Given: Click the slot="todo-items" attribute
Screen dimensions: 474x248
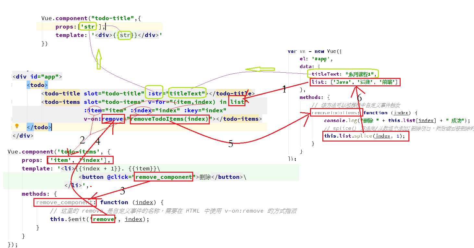Looking at the screenshot, I should 114,102.
